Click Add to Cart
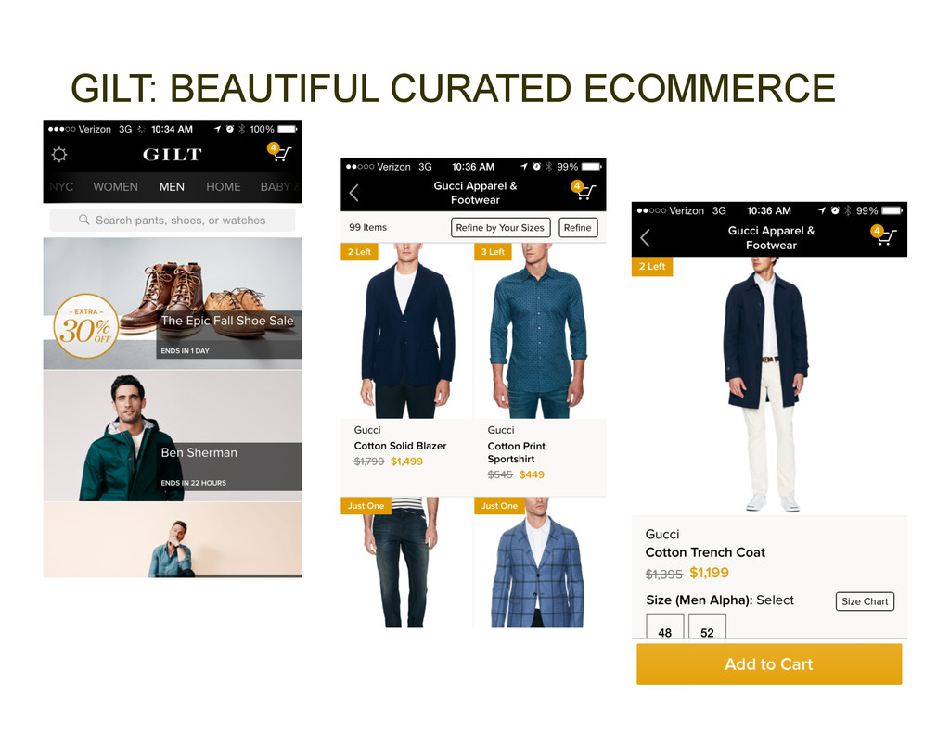The width and height of the screenshot is (950, 733). pyautogui.click(x=769, y=664)
